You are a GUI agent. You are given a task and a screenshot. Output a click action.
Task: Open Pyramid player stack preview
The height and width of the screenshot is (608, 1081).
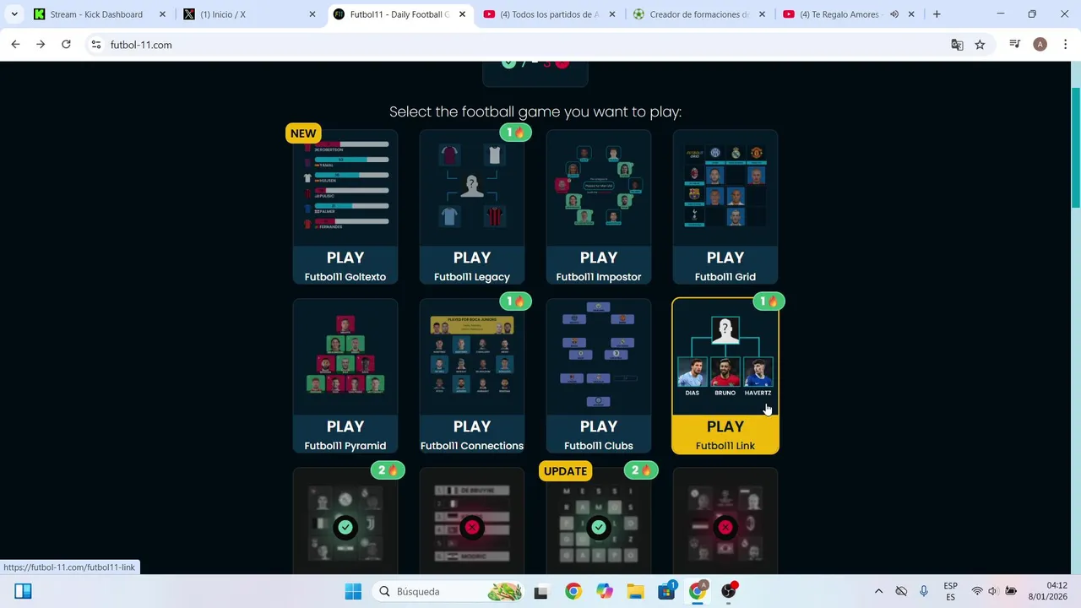345,356
